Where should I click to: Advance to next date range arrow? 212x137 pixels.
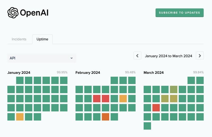pos(200,56)
